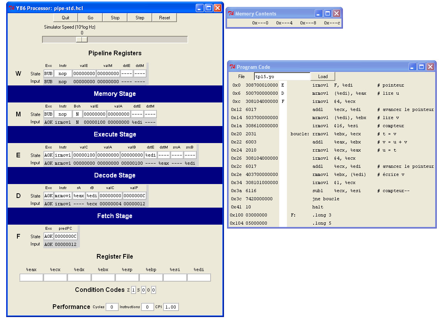441x324 pixels.
Task: Click the 0x---0 column header in Memory Contents
Action: 260,23
